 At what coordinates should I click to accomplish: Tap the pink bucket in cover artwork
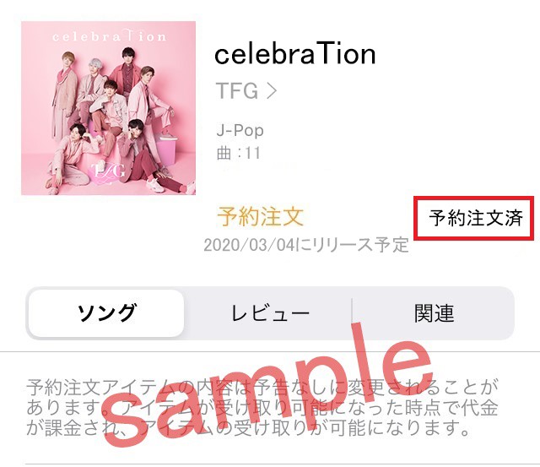point(167,149)
